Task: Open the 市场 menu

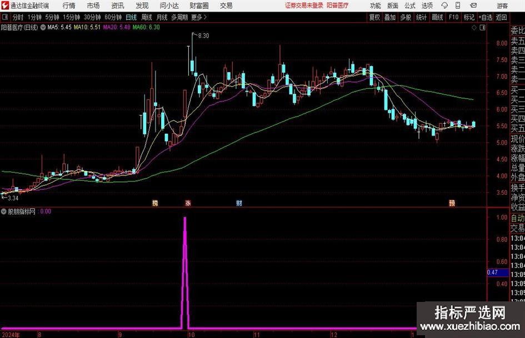Action: 93,6
